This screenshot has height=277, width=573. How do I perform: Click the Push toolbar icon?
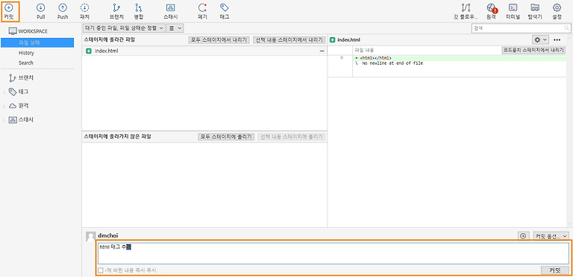[x=63, y=11]
